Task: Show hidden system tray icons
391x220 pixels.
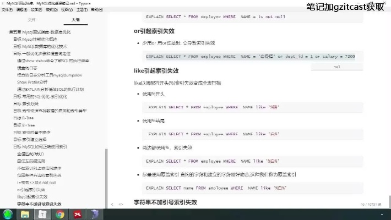Action: tap(382, 215)
